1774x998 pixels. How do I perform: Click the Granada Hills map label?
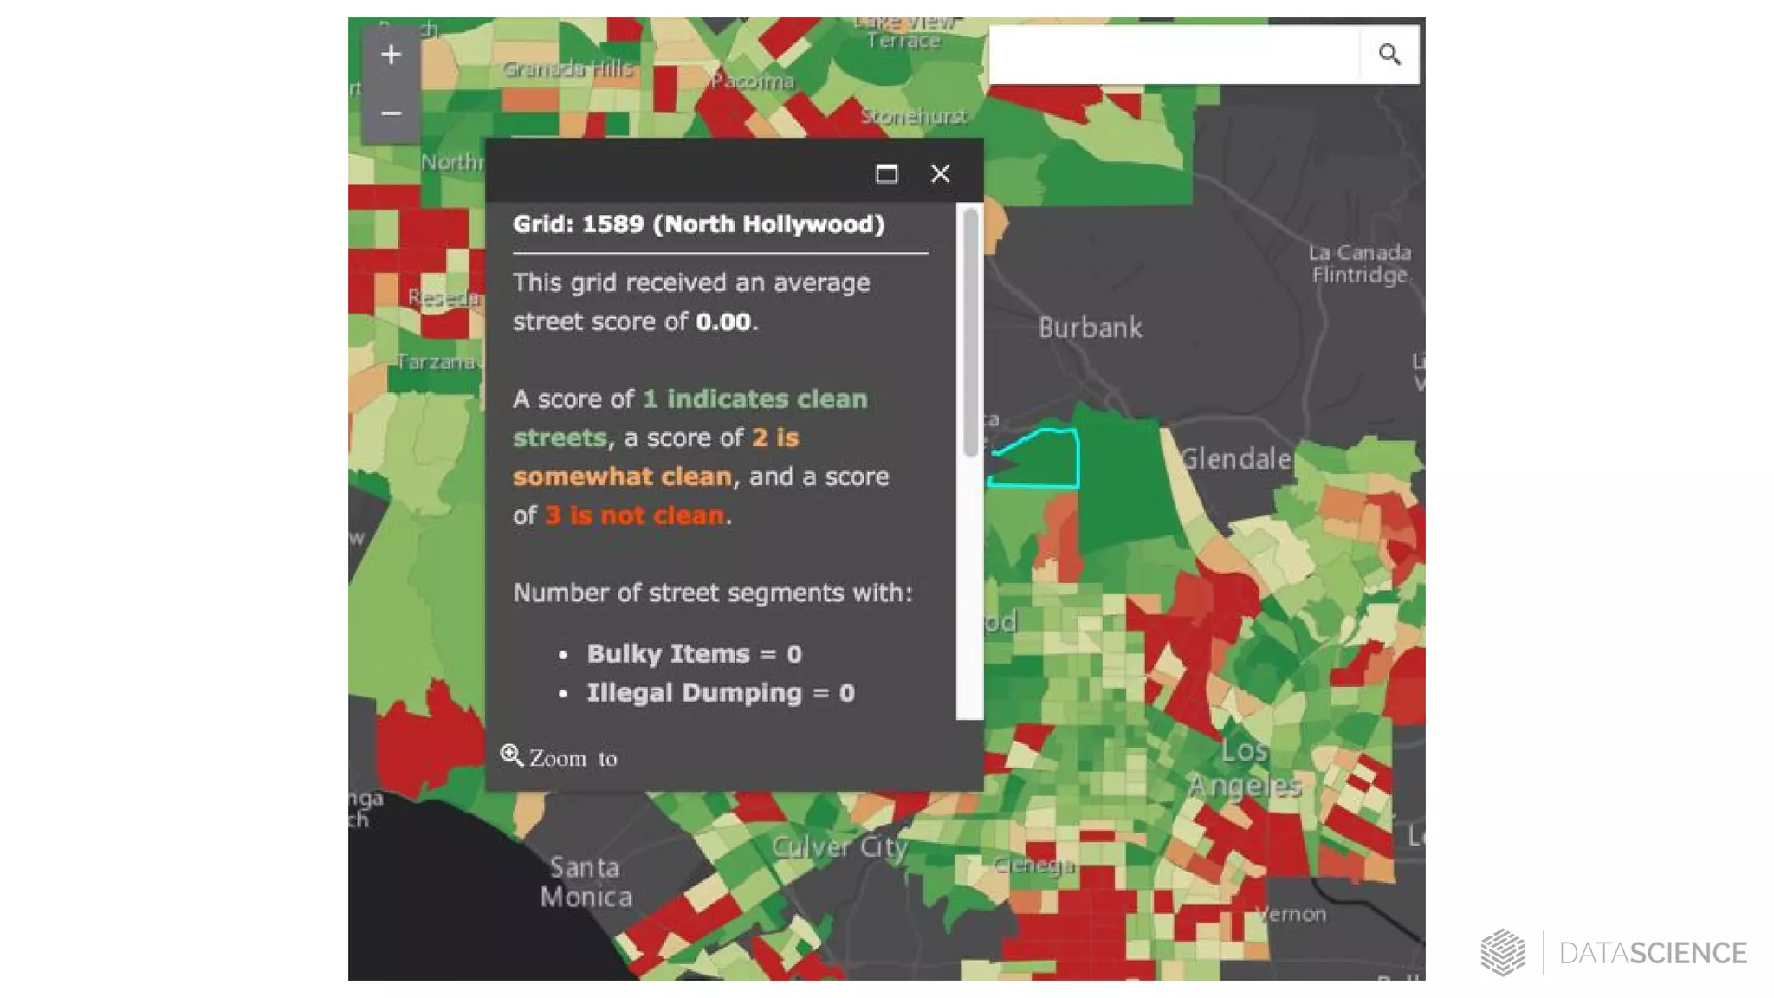tap(567, 68)
